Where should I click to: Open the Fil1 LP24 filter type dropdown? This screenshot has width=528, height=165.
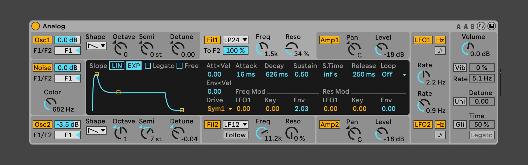(x=236, y=40)
